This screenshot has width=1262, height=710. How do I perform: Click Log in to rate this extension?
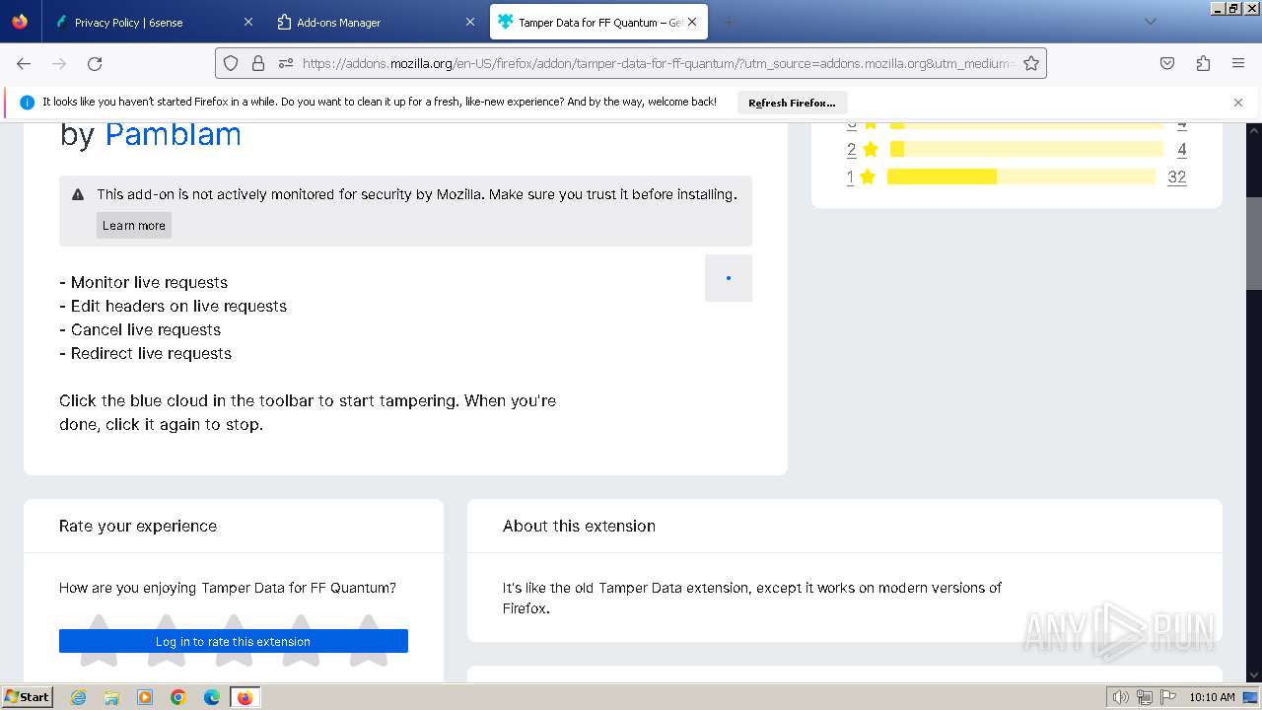tap(234, 641)
